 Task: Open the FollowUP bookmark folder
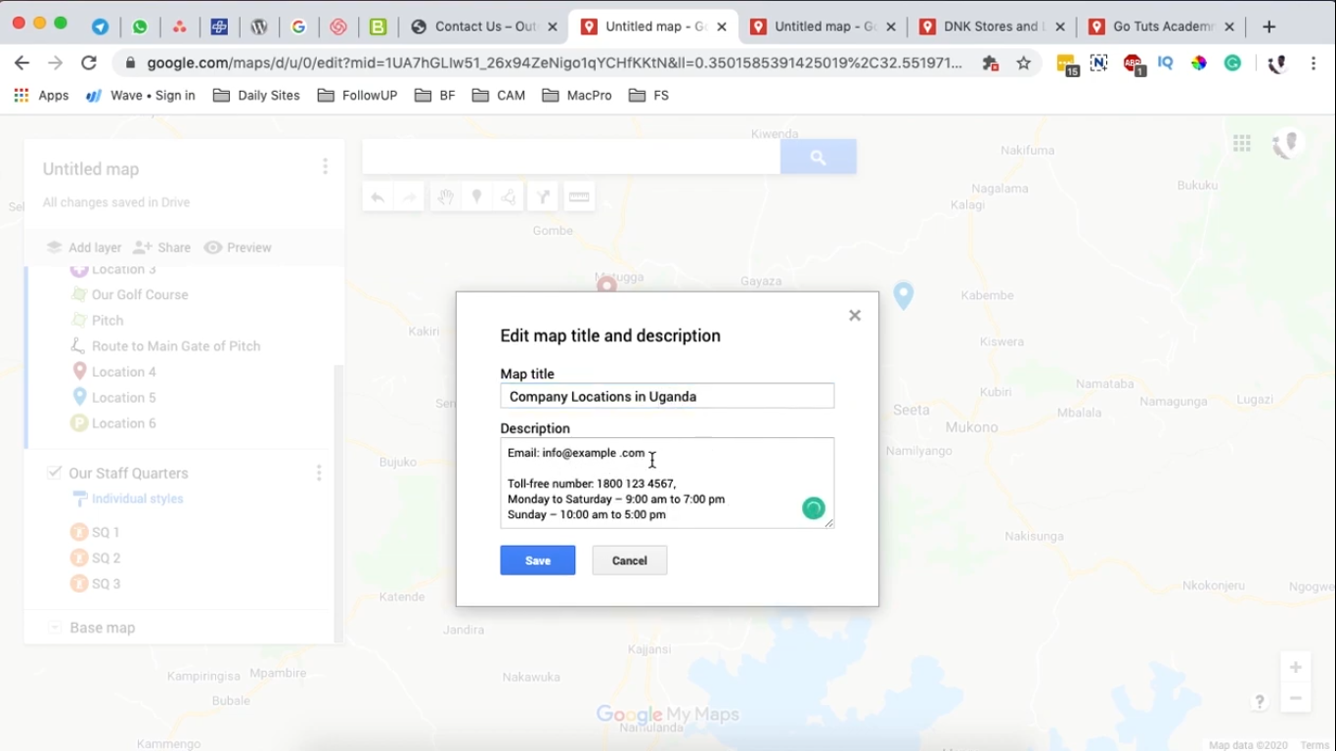point(357,95)
